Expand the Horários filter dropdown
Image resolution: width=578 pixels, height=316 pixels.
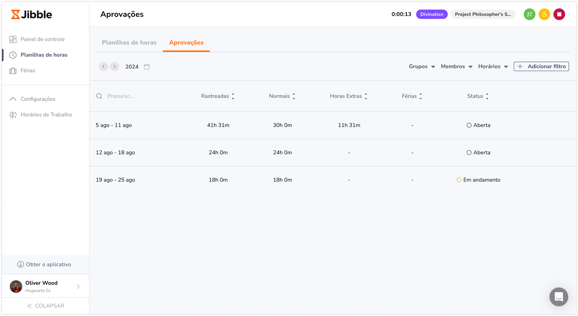493,66
